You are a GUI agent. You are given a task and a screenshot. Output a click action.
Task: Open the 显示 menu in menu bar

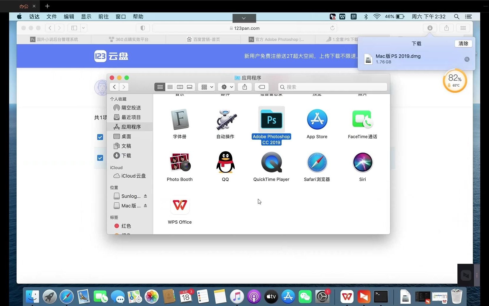(86, 17)
